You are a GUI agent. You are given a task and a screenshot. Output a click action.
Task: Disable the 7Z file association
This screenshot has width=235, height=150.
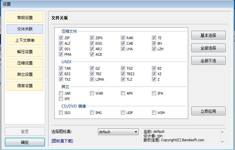[x=154, y=38]
